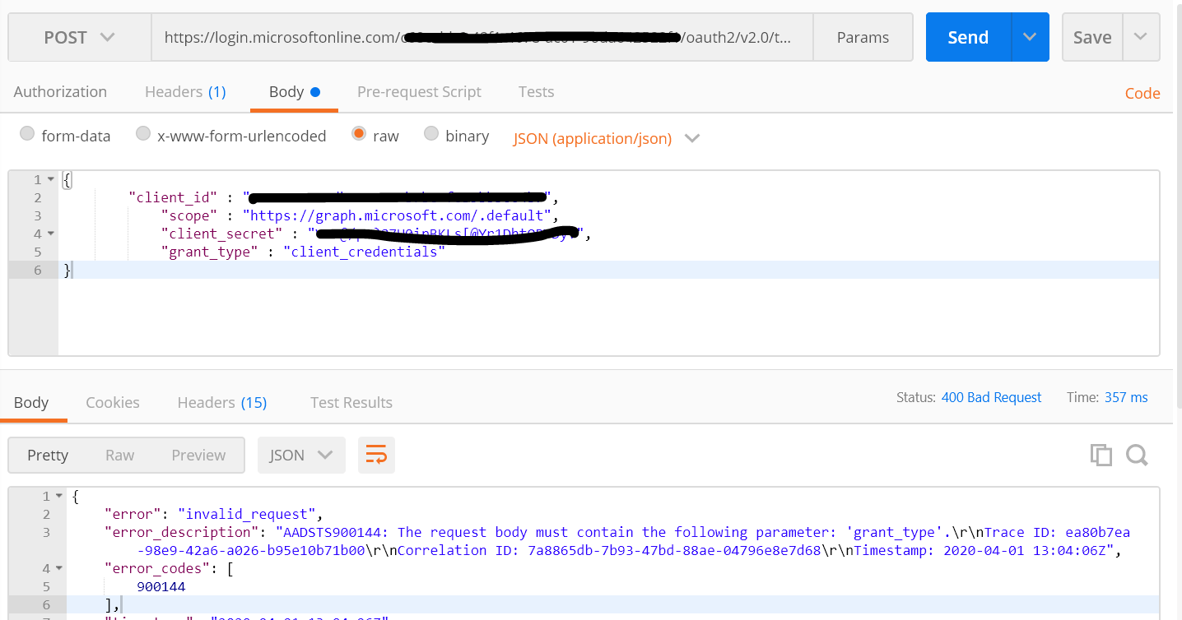
Task: Select the Raw response view
Action: (120, 455)
